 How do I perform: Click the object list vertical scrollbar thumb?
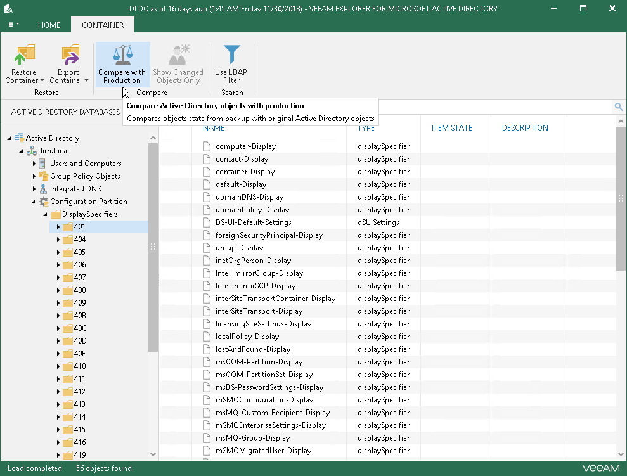click(x=621, y=198)
